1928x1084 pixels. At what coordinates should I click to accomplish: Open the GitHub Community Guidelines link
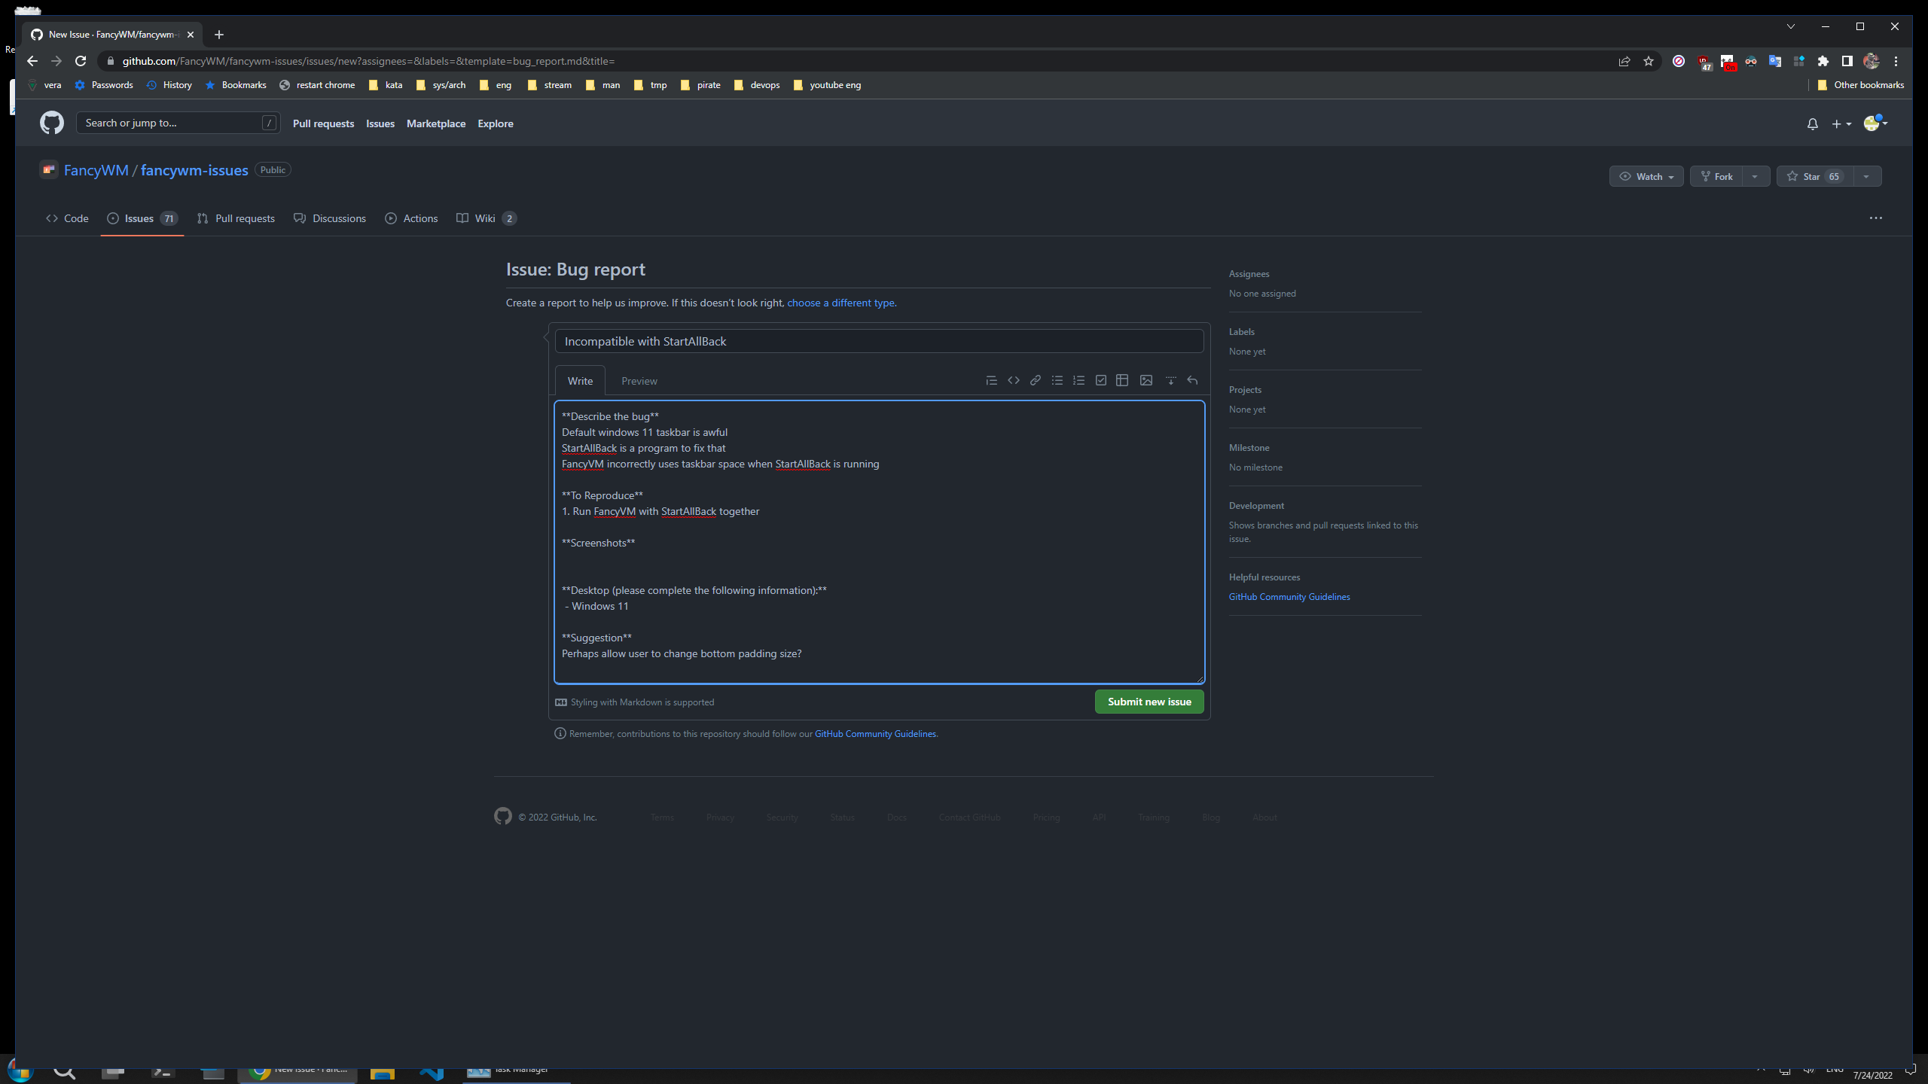[x=1289, y=596]
